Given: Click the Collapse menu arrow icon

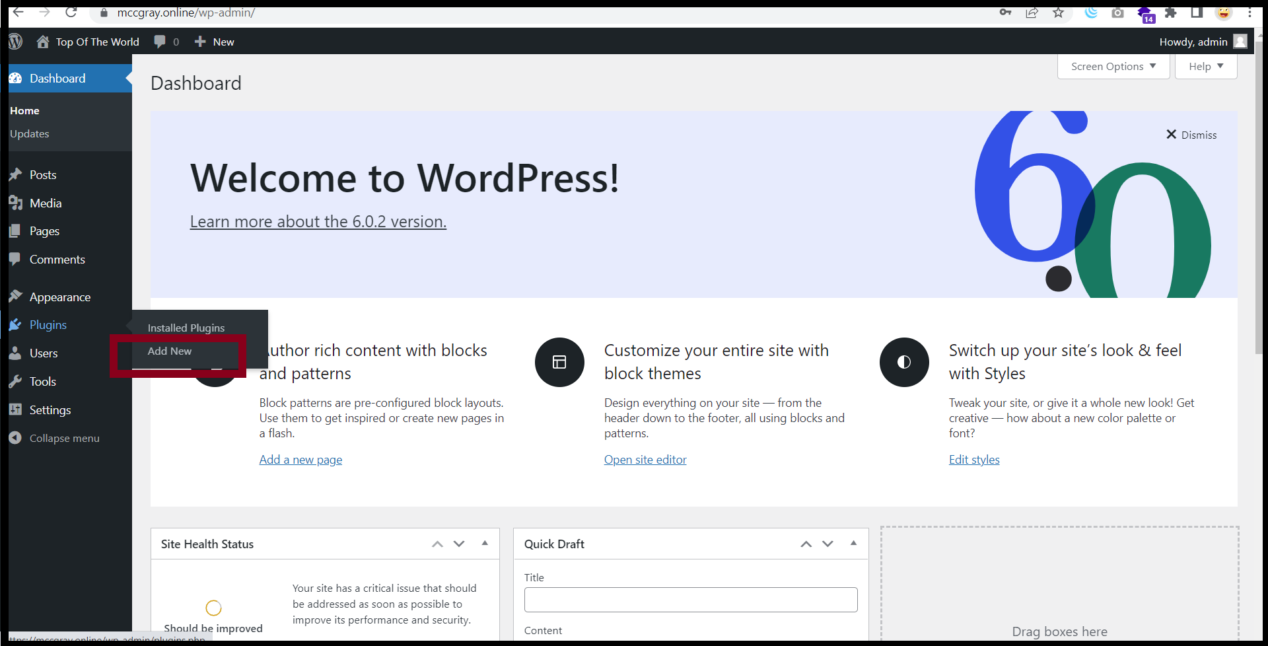Looking at the screenshot, I should pos(15,438).
